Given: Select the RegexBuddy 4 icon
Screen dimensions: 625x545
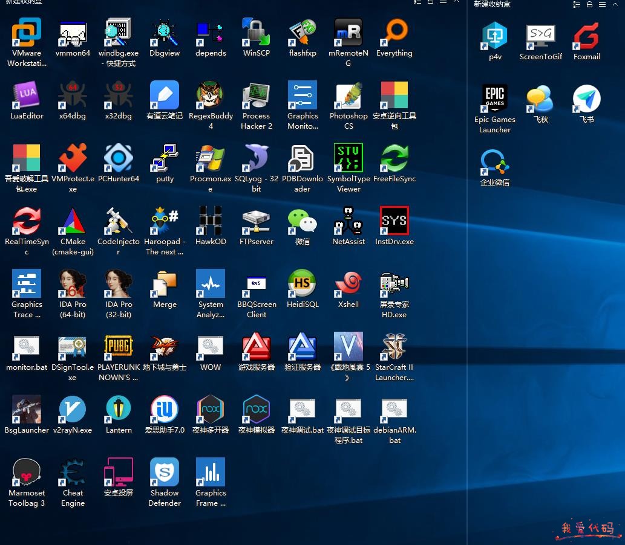Looking at the screenshot, I should tap(211, 95).
